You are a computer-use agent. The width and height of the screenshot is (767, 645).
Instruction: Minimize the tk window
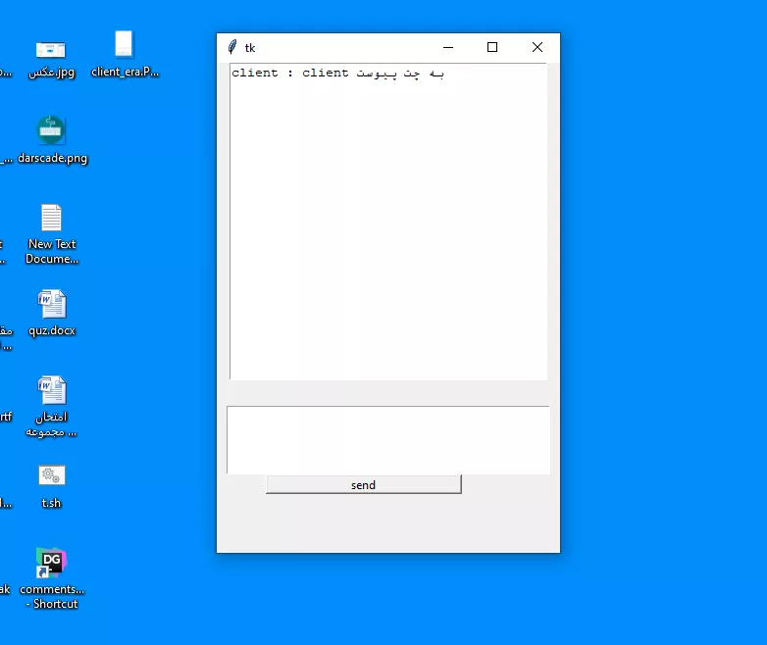tap(448, 47)
